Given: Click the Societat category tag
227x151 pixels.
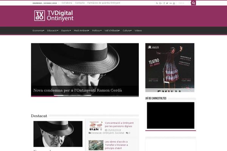Looking at the screenshot, I should [120, 133].
